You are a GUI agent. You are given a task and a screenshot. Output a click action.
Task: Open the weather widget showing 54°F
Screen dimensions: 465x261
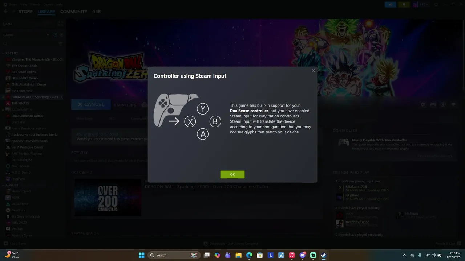point(12,255)
